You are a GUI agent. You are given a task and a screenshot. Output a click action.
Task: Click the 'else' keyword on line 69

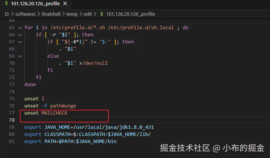coord(53,56)
